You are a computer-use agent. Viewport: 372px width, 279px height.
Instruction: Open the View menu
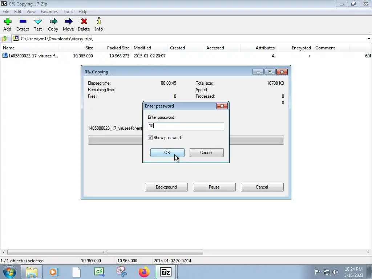31,11
